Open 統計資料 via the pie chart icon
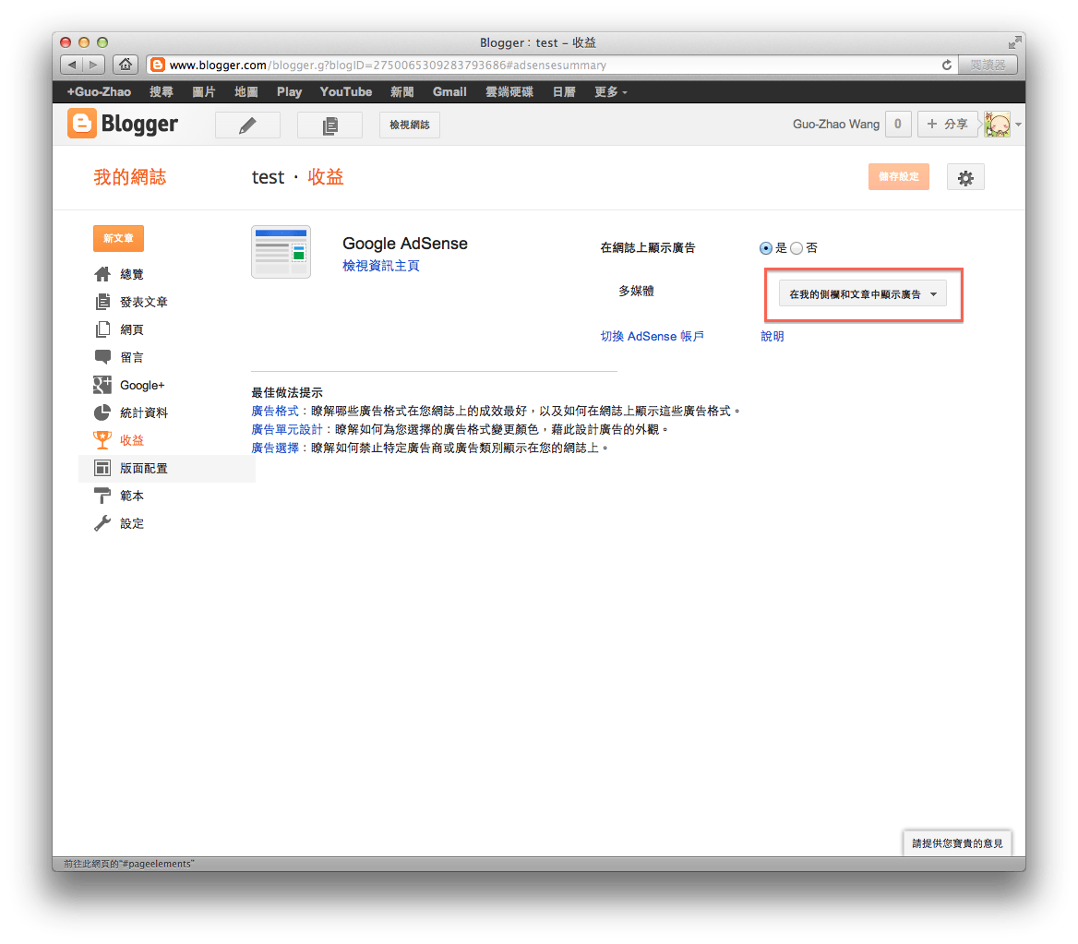Image resolution: width=1078 pixels, height=944 pixels. coord(102,412)
